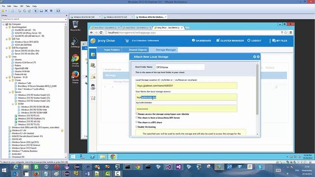Open the Chrome menu hamburger icon
This screenshot has width=315, height=177.
coord(291,32)
